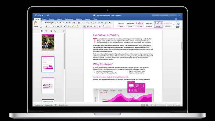
Task: Toggle Underline formatting
Action: click(x=53, y=26)
